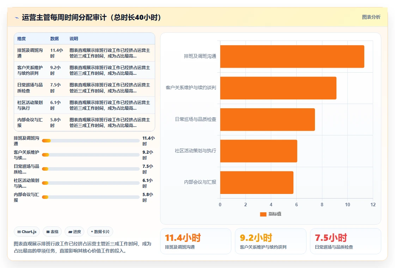395x268 pixels.
Task: Click the 客户关系维护与续… progress bar
Action: pyautogui.click(x=91, y=155)
